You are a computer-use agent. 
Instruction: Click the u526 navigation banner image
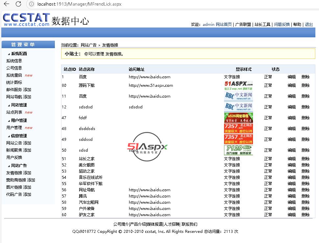[239, 118]
